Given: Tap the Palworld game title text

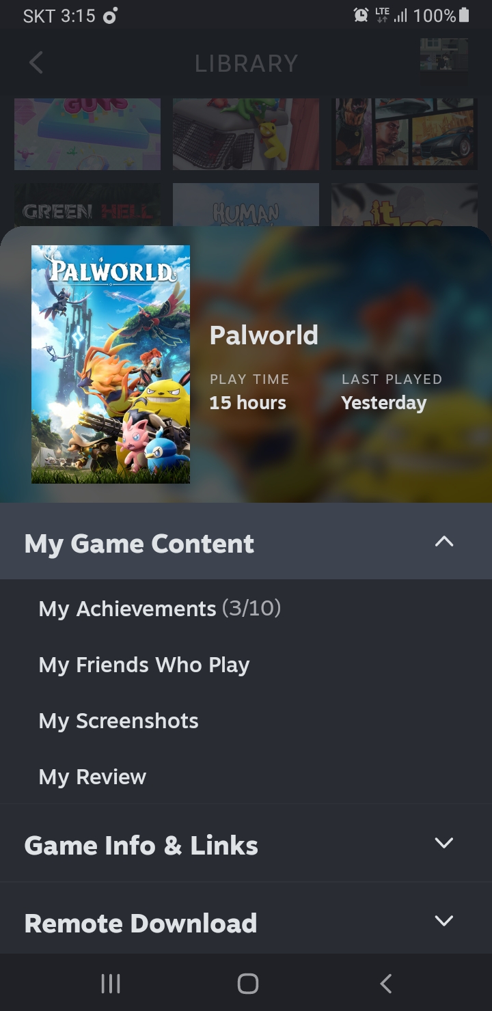Looking at the screenshot, I should click(264, 335).
